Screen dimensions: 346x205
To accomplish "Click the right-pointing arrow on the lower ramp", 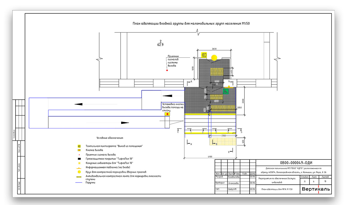I will click(125, 123).
